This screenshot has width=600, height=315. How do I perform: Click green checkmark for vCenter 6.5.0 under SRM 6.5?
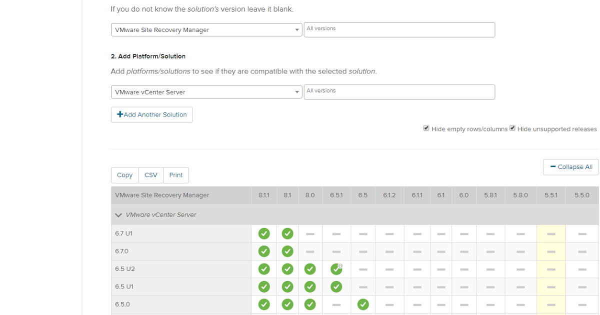click(x=363, y=304)
